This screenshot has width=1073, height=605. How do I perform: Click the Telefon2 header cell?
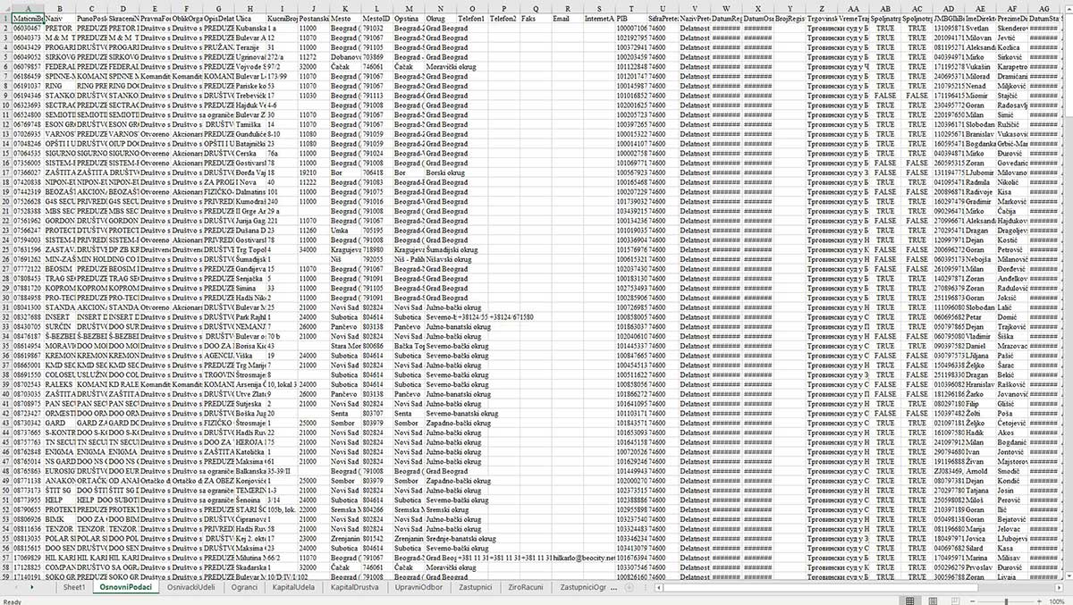[x=503, y=18]
